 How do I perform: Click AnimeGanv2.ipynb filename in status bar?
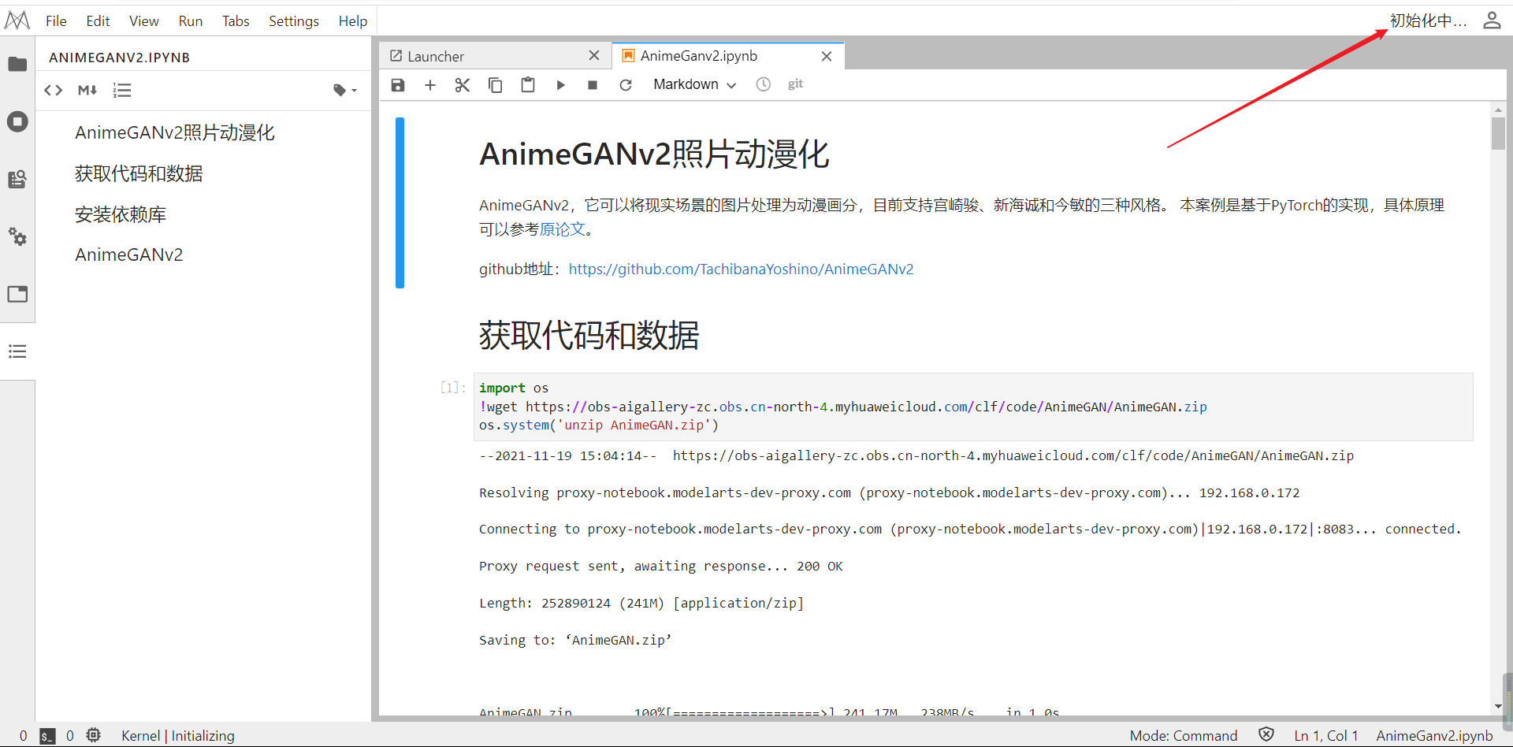pos(1435,736)
